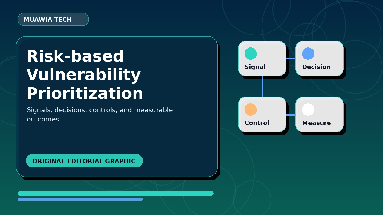Select the Control card

click(262, 114)
